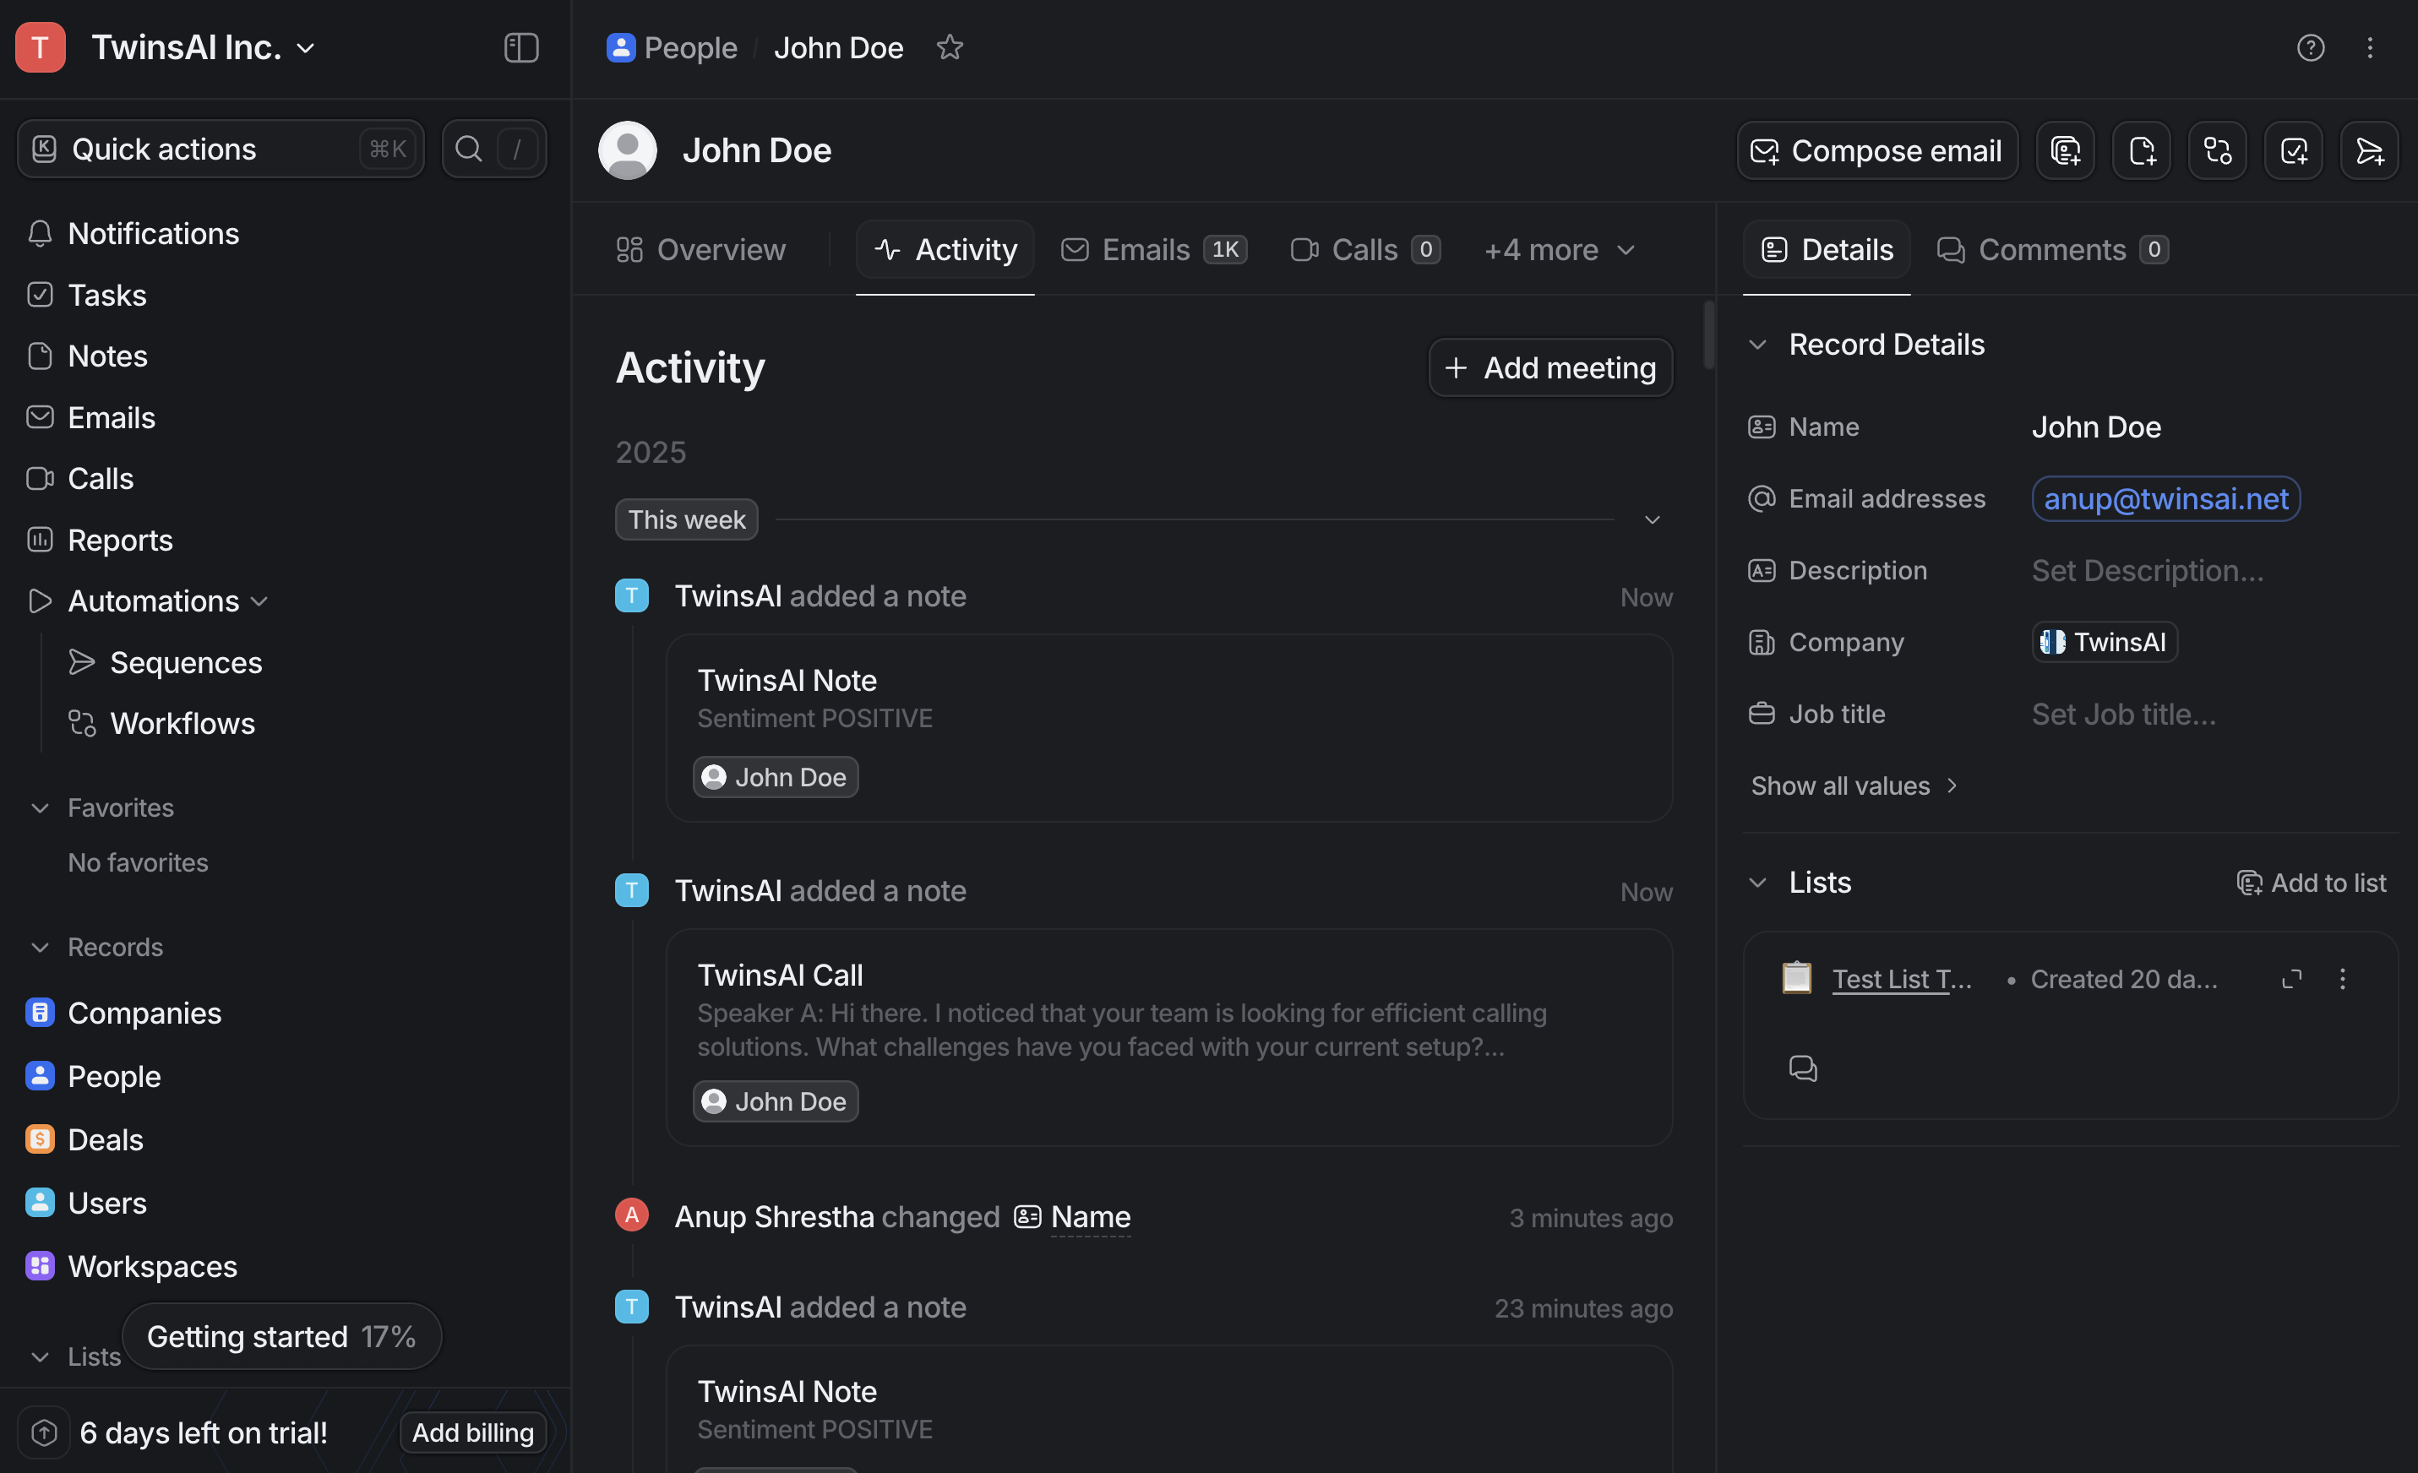Screen dimensions: 2418x1473
Task: Open the Test List link
Action: coord(1901,978)
